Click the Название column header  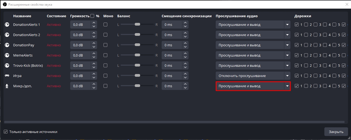click(22, 16)
